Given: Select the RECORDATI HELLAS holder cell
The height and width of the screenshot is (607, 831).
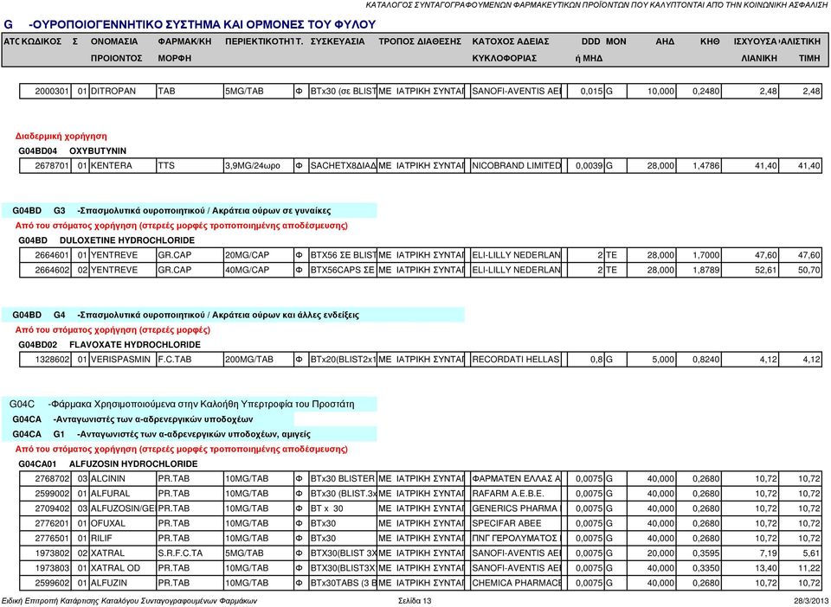Looking at the screenshot, I should point(516,360).
